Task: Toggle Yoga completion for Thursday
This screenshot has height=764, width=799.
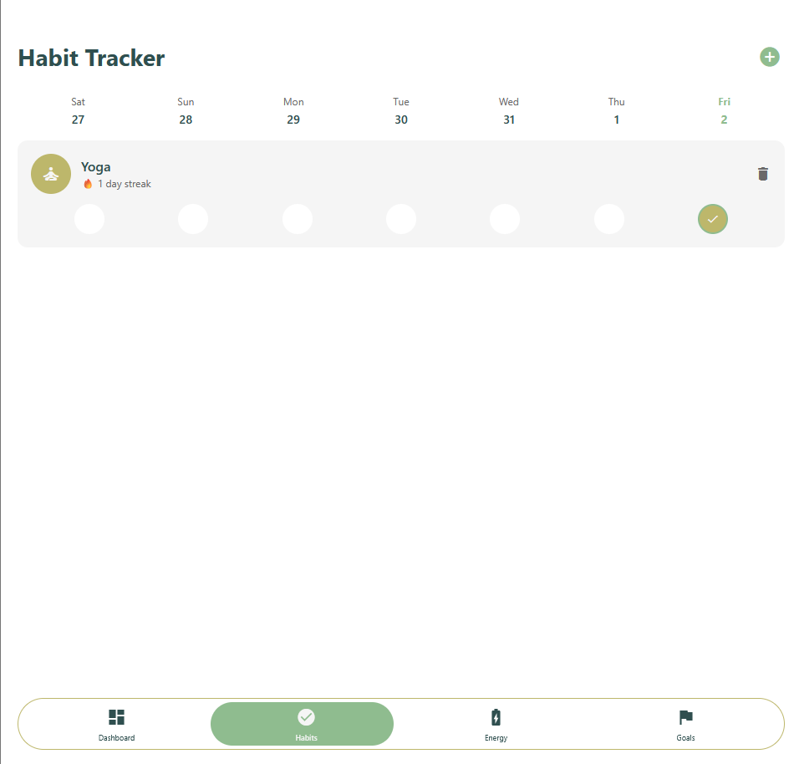Action: pyautogui.click(x=608, y=219)
